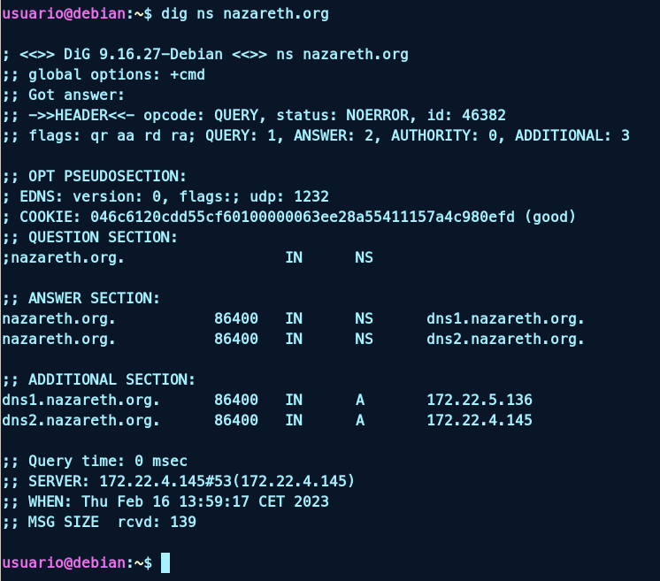
Task: Click dns2.nazareth.org. in the ANSWER SECTION
Action: tap(505, 339)
